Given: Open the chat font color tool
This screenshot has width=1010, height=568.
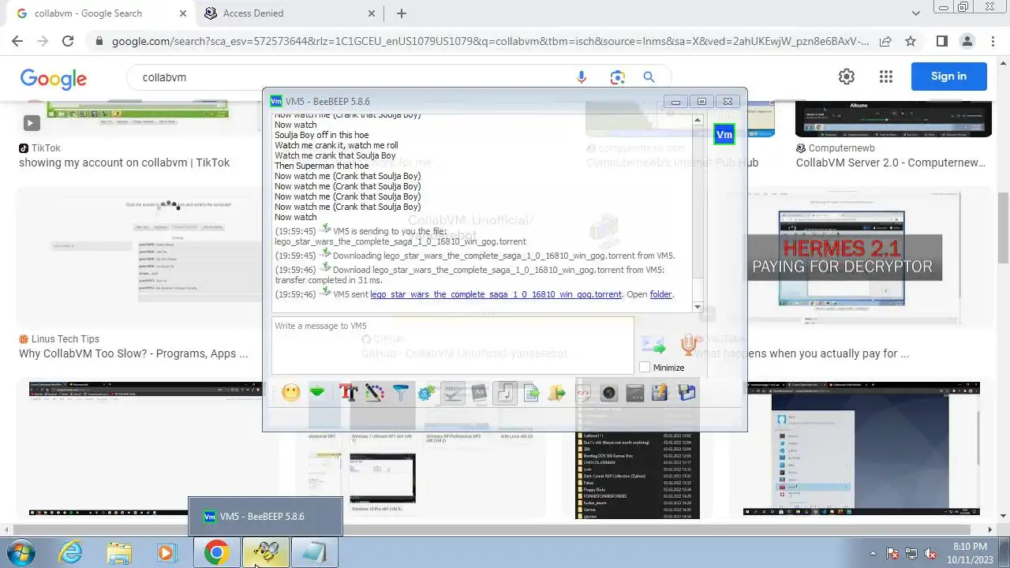Looking at the screenshot, I should pyautogui.click(x=374, y=392).
